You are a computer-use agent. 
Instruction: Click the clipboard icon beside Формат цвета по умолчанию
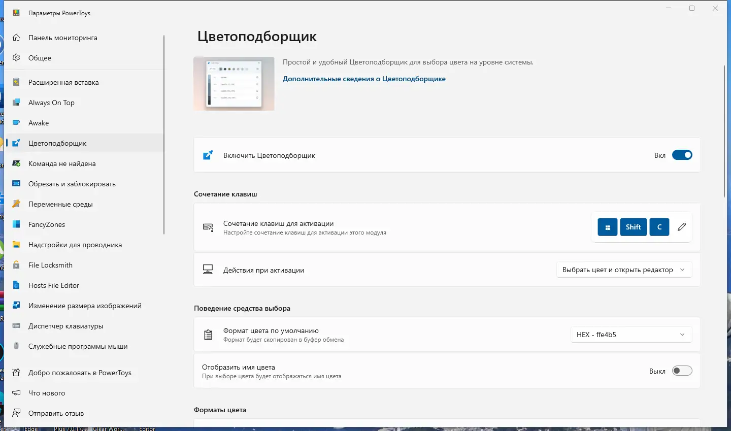pyautogui.click(x=208, y=335)
